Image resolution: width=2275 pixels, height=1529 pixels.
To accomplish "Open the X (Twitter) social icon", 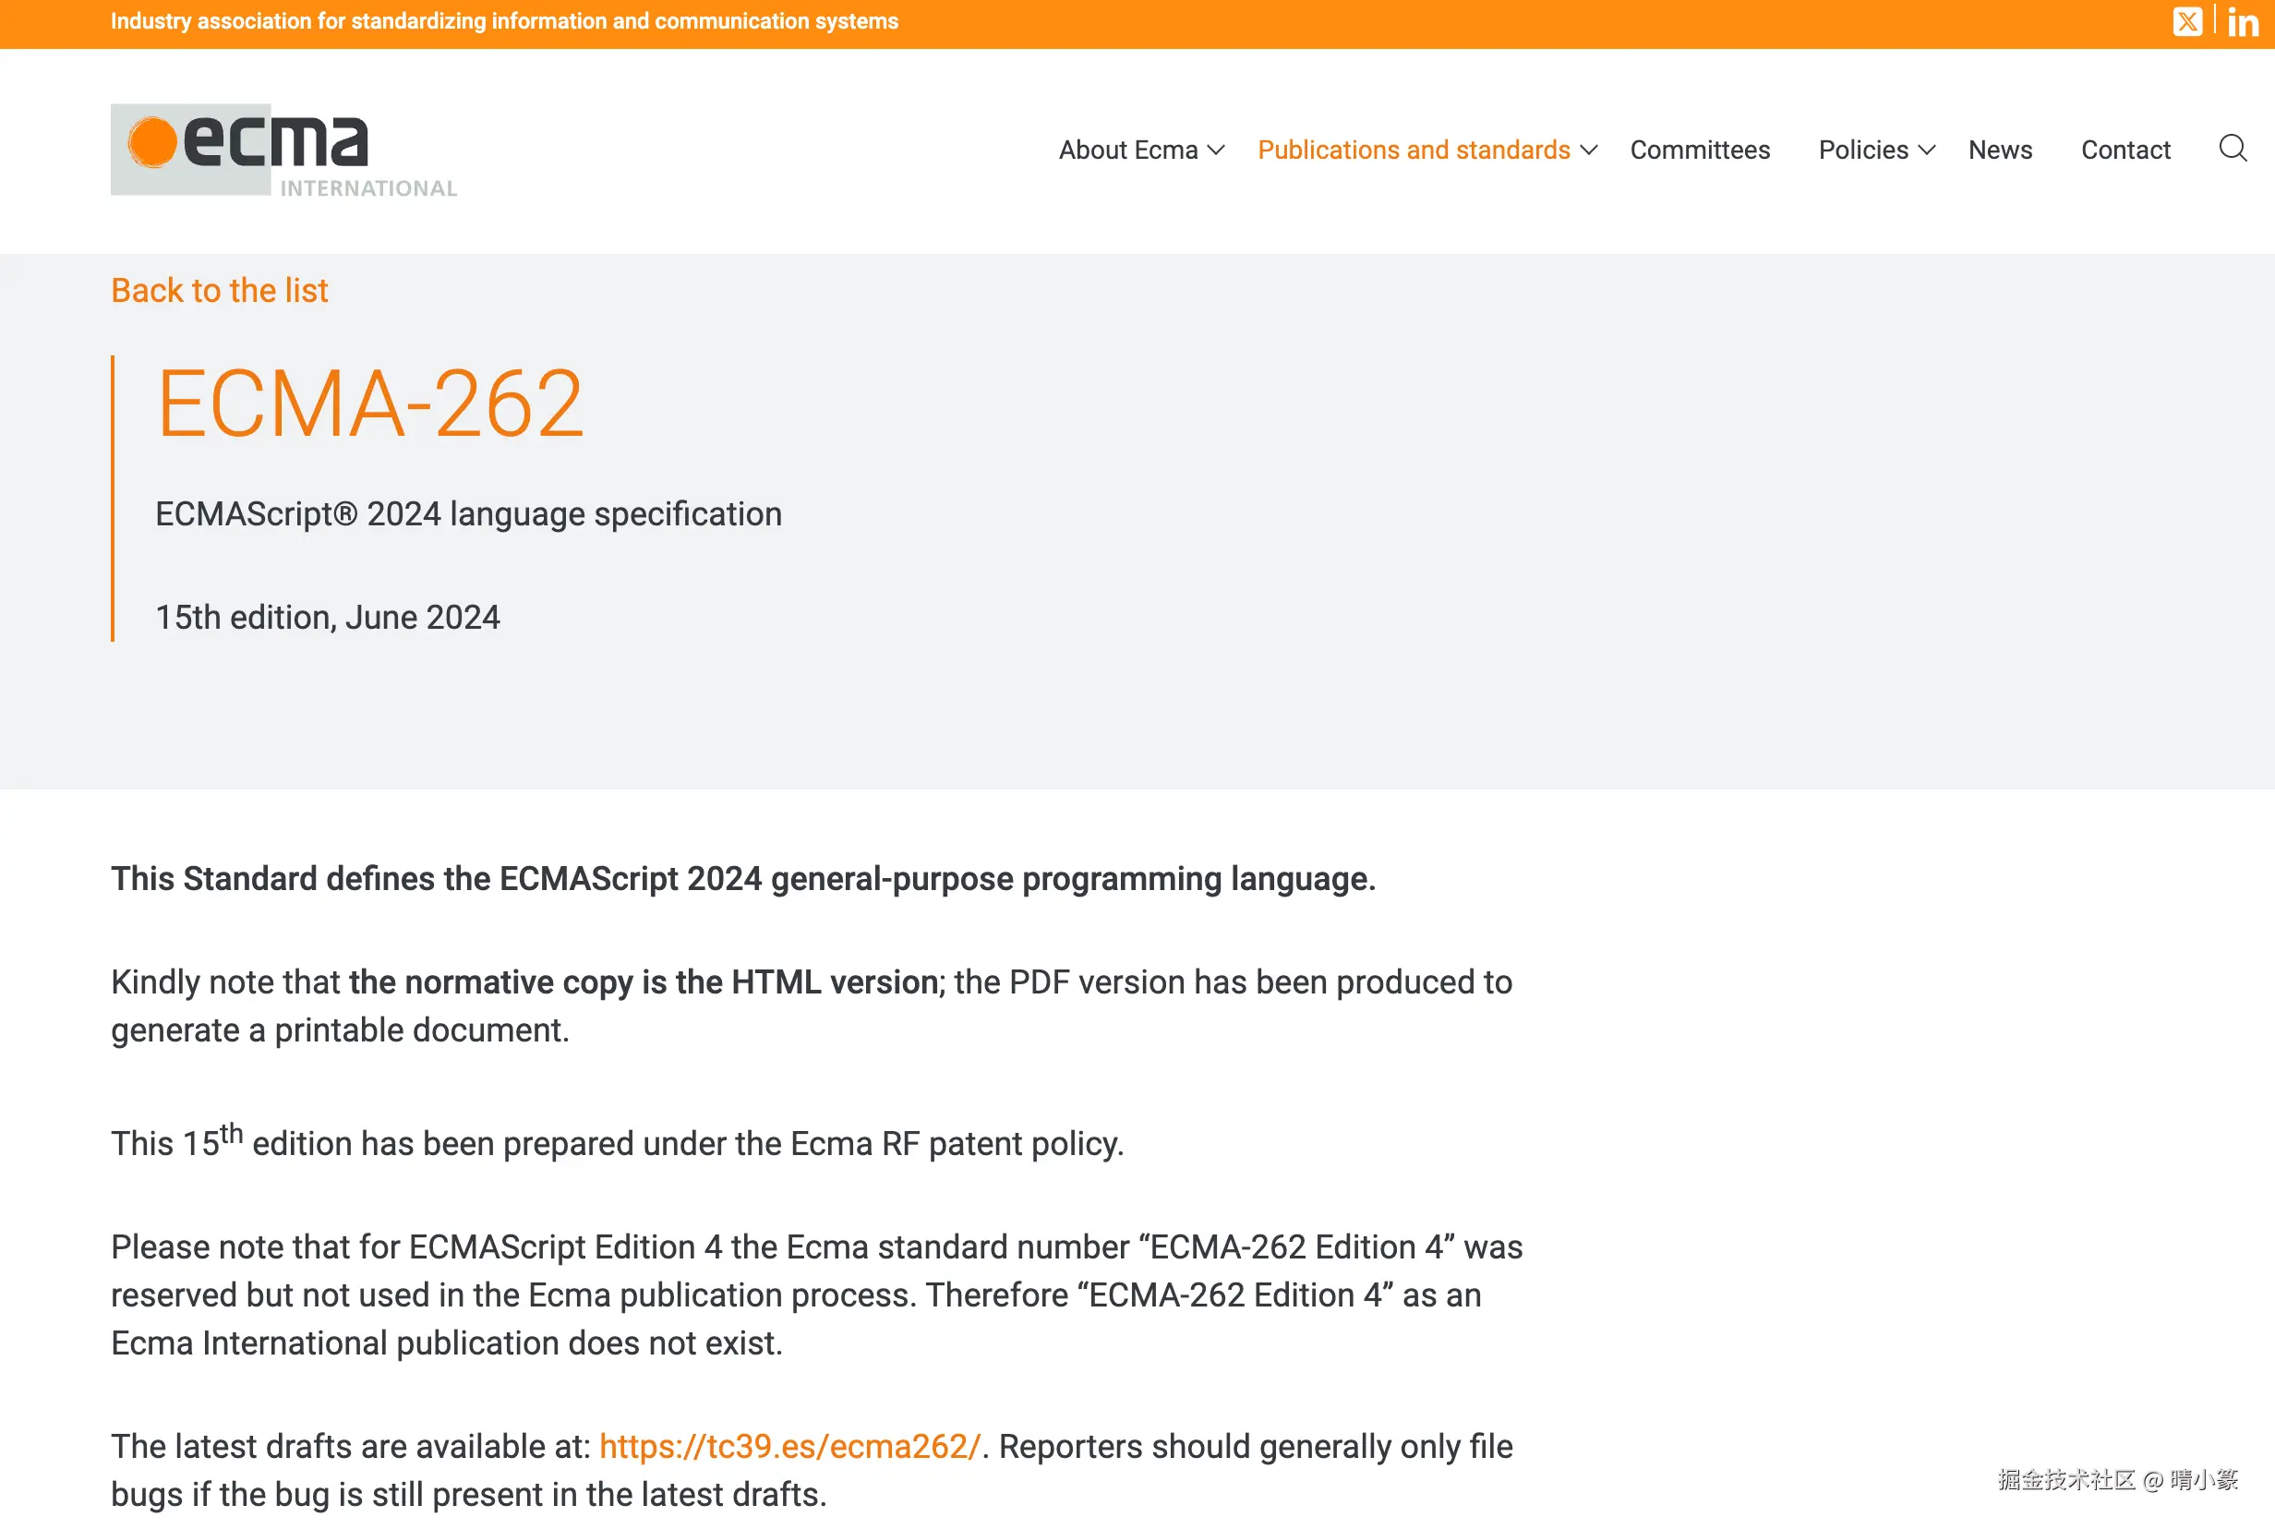I will click(x=2187, y=21).
